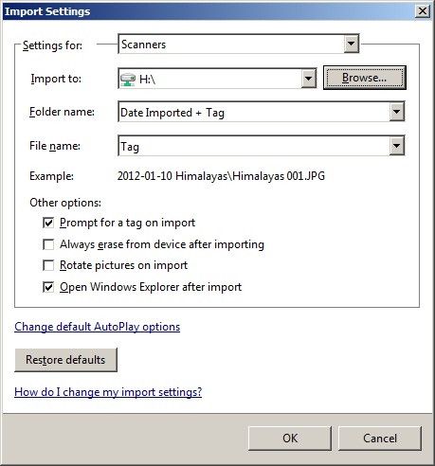Disable Open Windows Explorer after import
This screenshot has width=435, height=466.
click(48, 287)
